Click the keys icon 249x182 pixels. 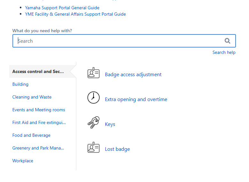[x=94, y=122]
